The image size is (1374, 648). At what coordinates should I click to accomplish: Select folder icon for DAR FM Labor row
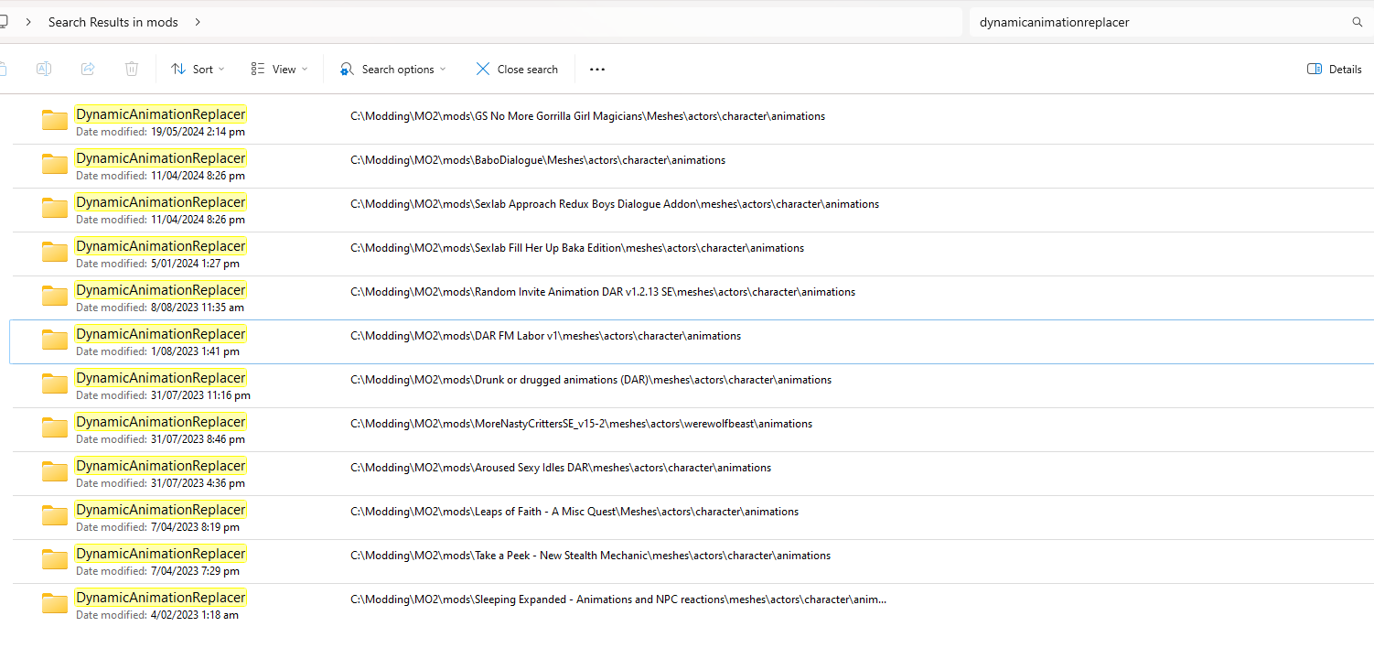tap(55, 340)
